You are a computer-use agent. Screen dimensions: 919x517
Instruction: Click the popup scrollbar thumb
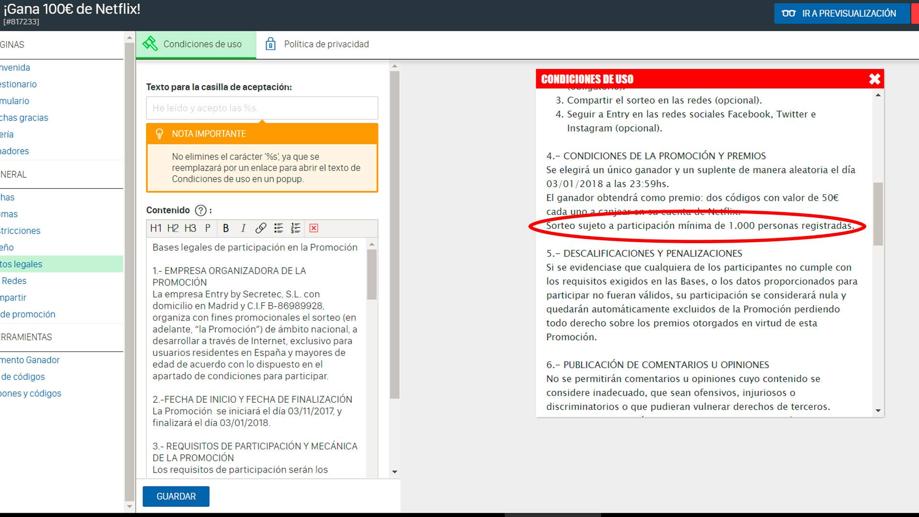tap(878, 214)
